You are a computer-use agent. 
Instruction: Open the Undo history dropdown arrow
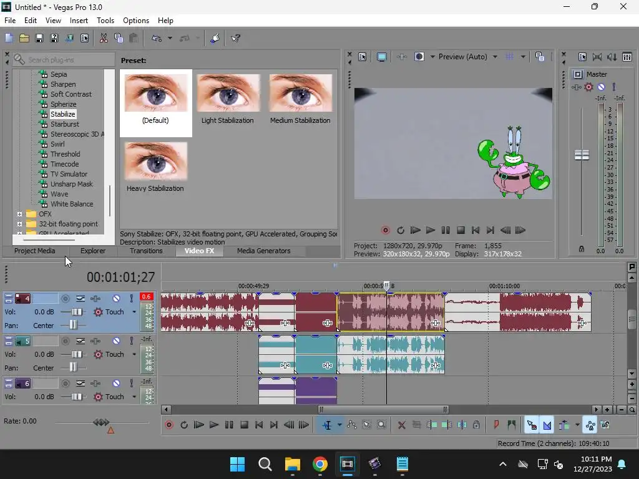tap(170, 38)
